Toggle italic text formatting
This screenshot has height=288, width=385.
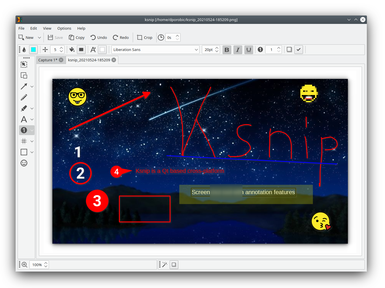238,50
